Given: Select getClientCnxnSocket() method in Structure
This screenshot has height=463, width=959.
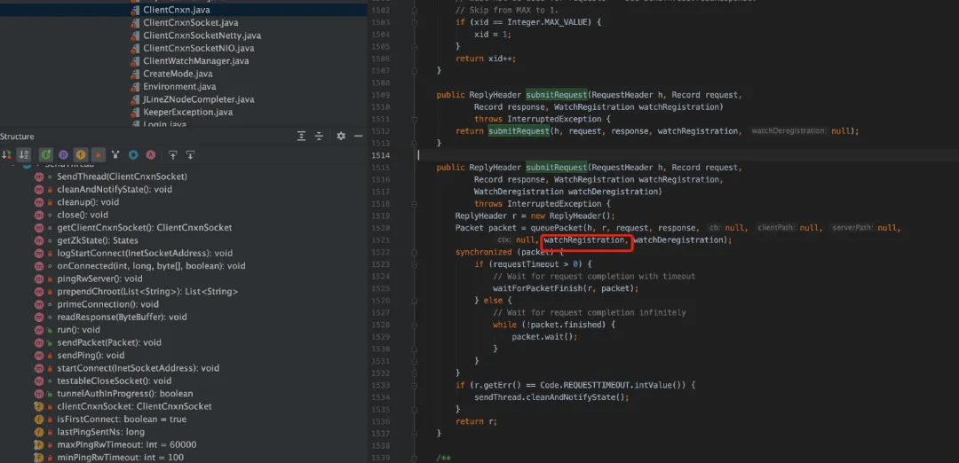Looking at the screenshot, I should pos(145,228).
